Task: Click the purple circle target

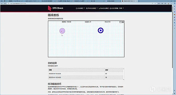Action: click(x=62, y=31)
